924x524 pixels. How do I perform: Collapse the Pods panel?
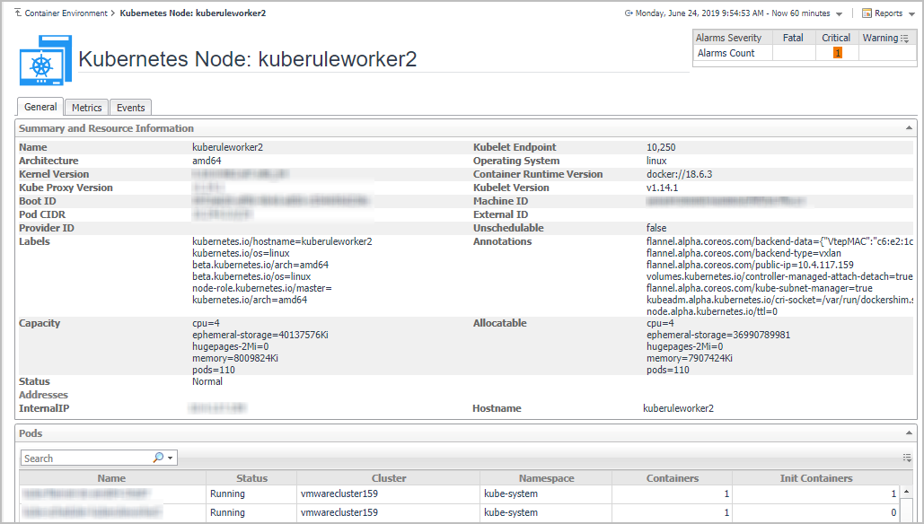[911, 433]
